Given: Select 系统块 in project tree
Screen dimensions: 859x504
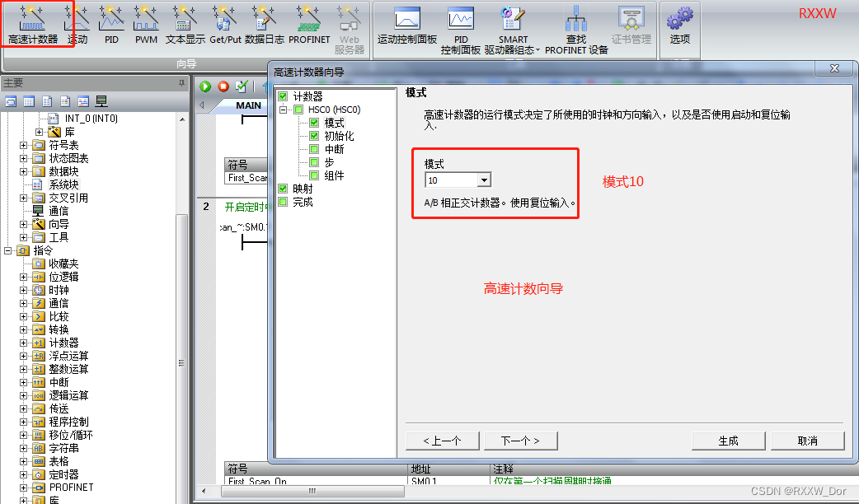Looking at the screenshot, I should [63, 184].
